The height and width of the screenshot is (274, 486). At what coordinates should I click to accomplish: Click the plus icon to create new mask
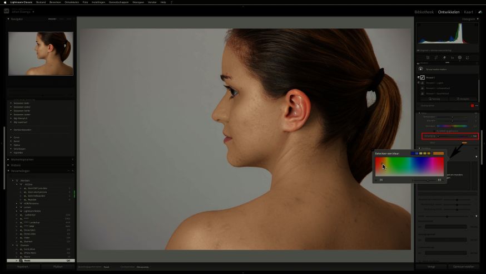(x=421, y=68)
